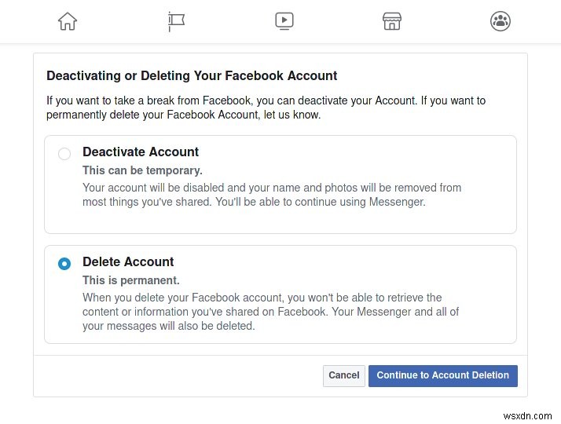Click the "This is permanent." subtitle
Screen dimensions: 561x424
click(x=131, y=280)
